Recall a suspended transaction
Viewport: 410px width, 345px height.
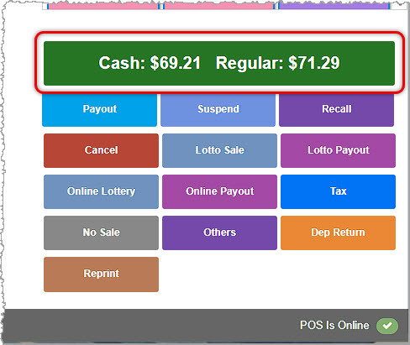pos(336,110)
